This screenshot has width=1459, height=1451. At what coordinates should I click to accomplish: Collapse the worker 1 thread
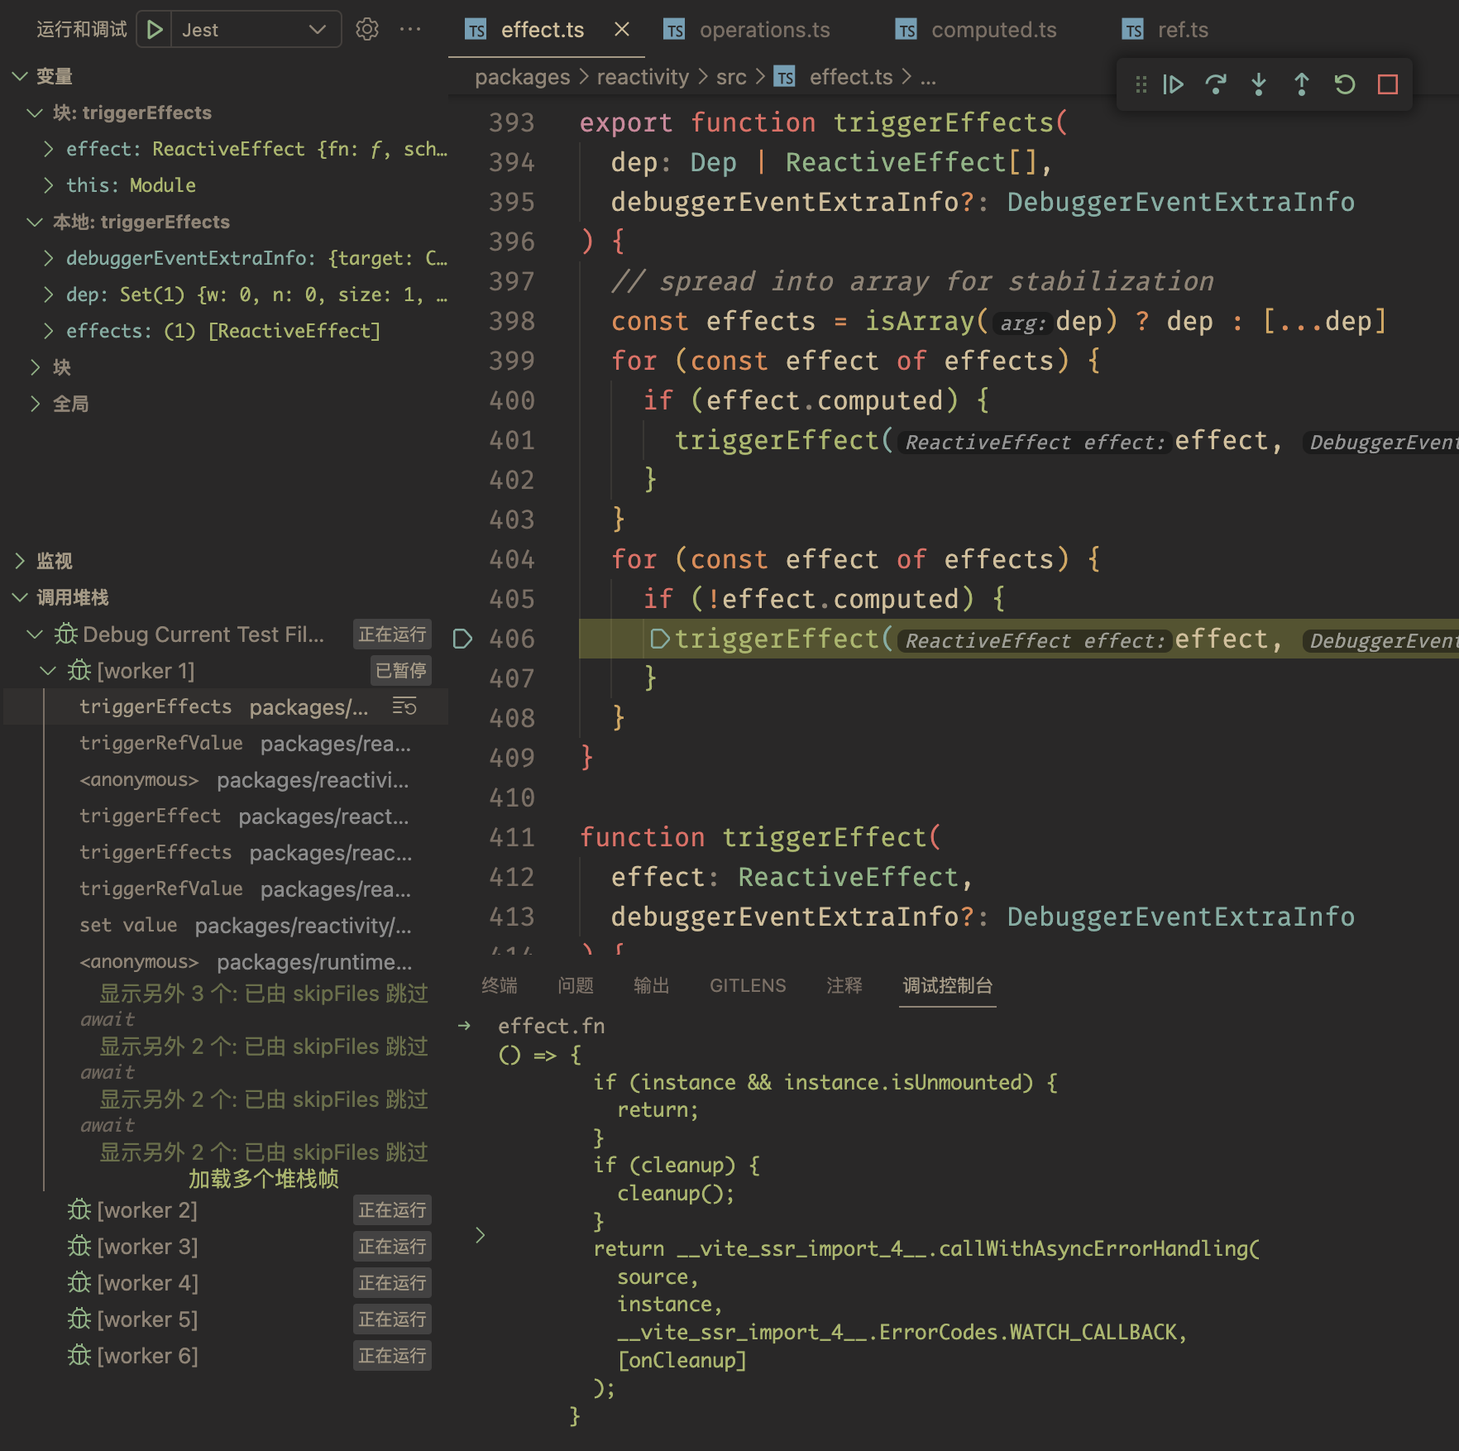pyautogui.click(x=49, y=671)
